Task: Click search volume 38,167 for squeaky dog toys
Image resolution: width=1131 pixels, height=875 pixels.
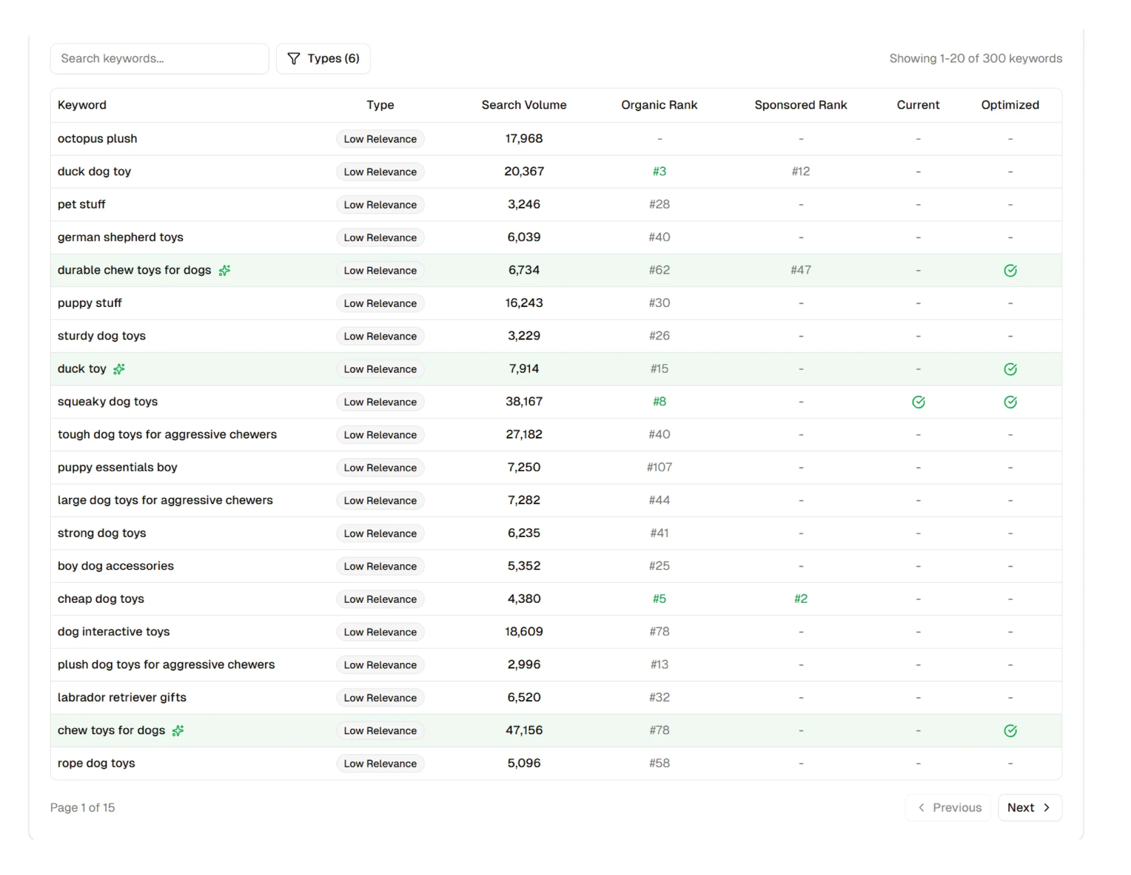Action: (524, 402)
